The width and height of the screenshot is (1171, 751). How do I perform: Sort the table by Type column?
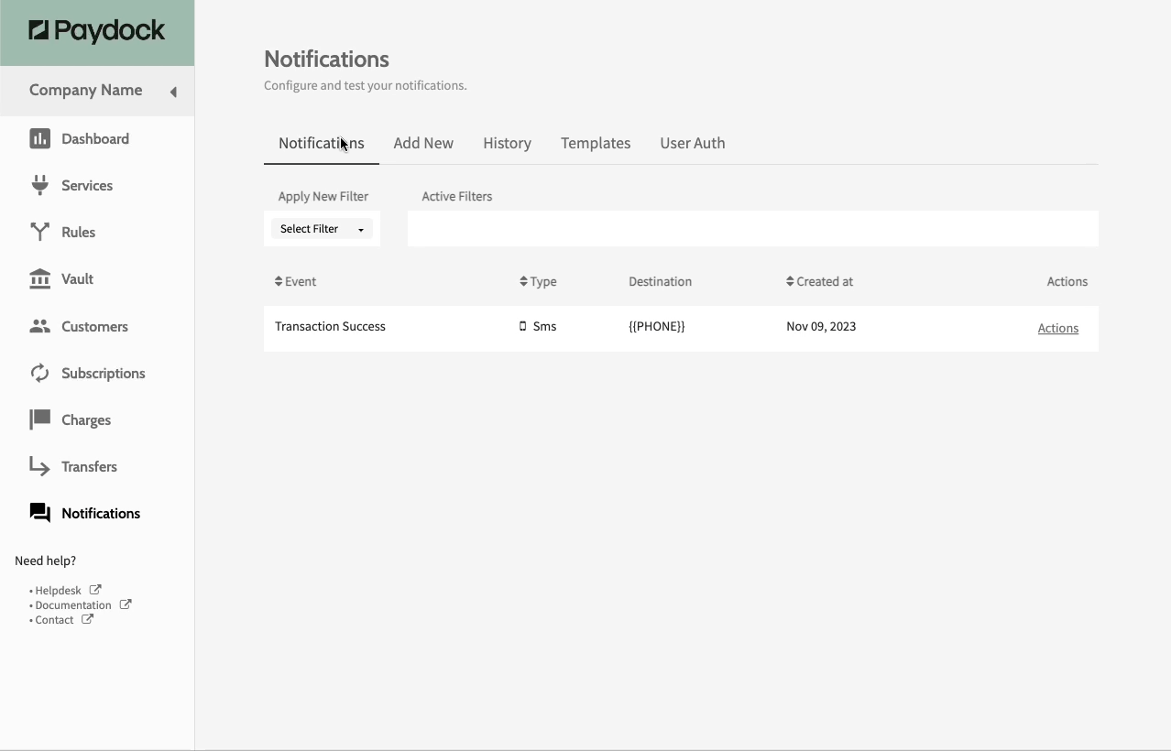click(538, 281)
